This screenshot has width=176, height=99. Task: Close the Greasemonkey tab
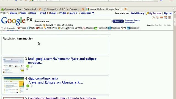click(40, 9)
